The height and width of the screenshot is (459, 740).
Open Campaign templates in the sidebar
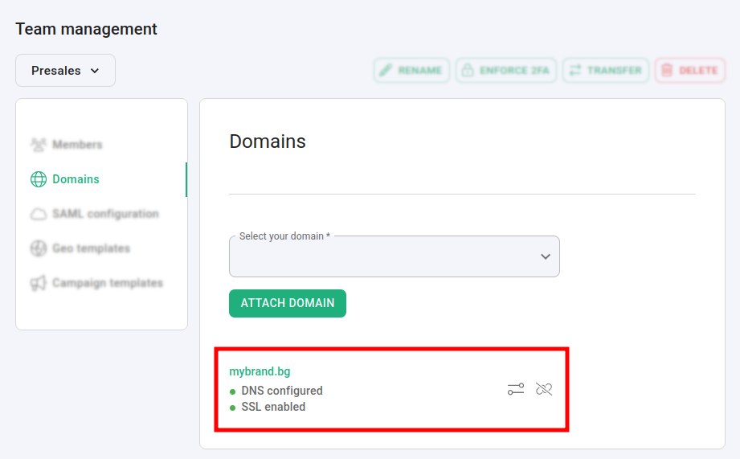click(108, 283)
